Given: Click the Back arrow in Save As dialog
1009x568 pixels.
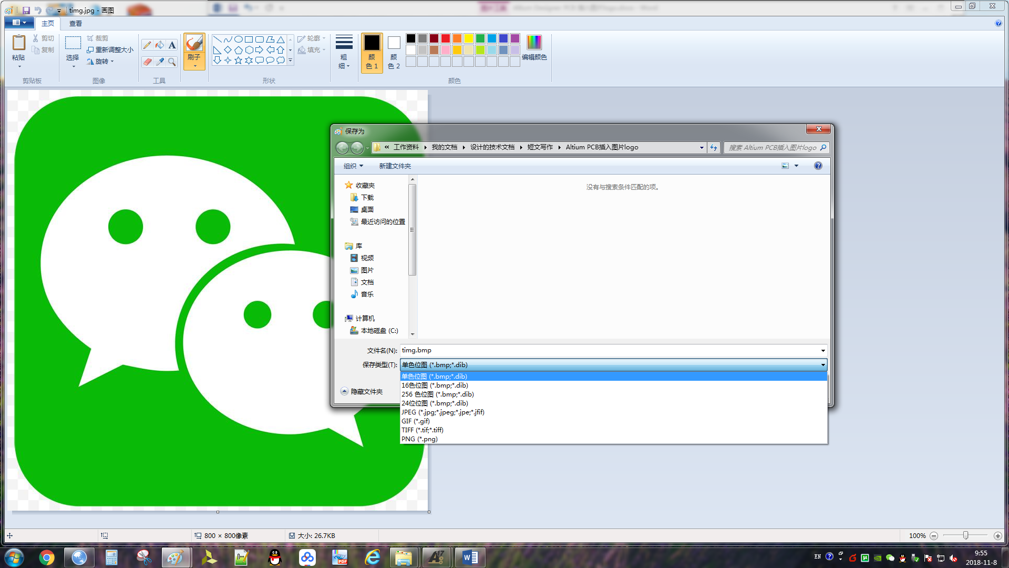Looking at the screenshot, I should [342, 148].
